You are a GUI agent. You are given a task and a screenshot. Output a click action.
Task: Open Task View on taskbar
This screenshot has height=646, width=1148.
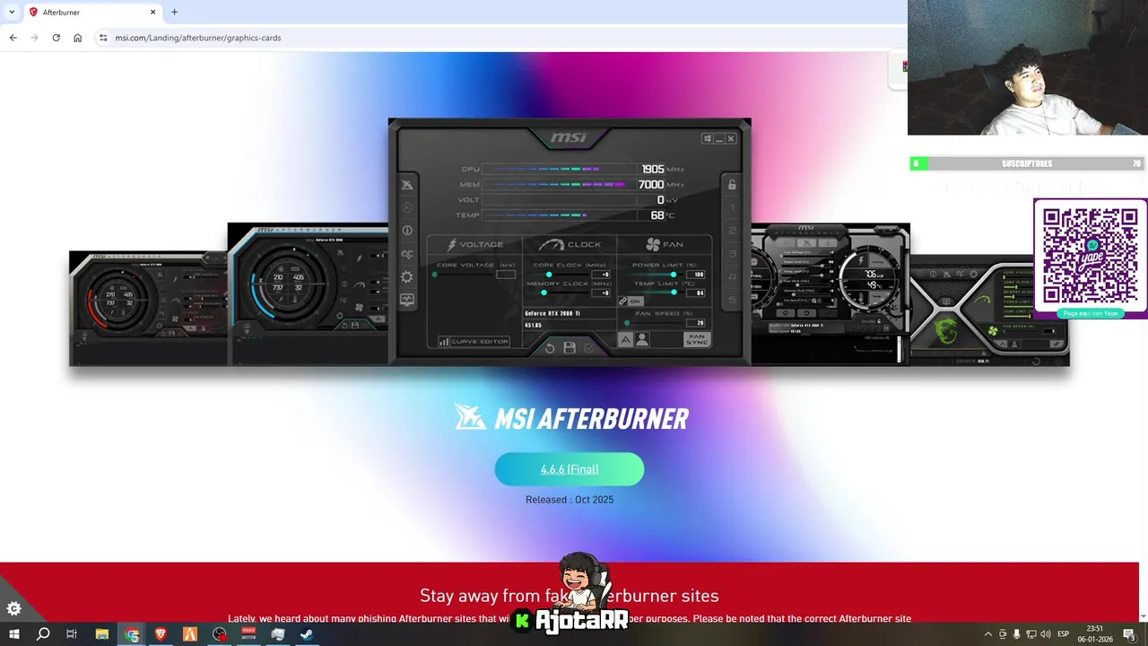72,634
